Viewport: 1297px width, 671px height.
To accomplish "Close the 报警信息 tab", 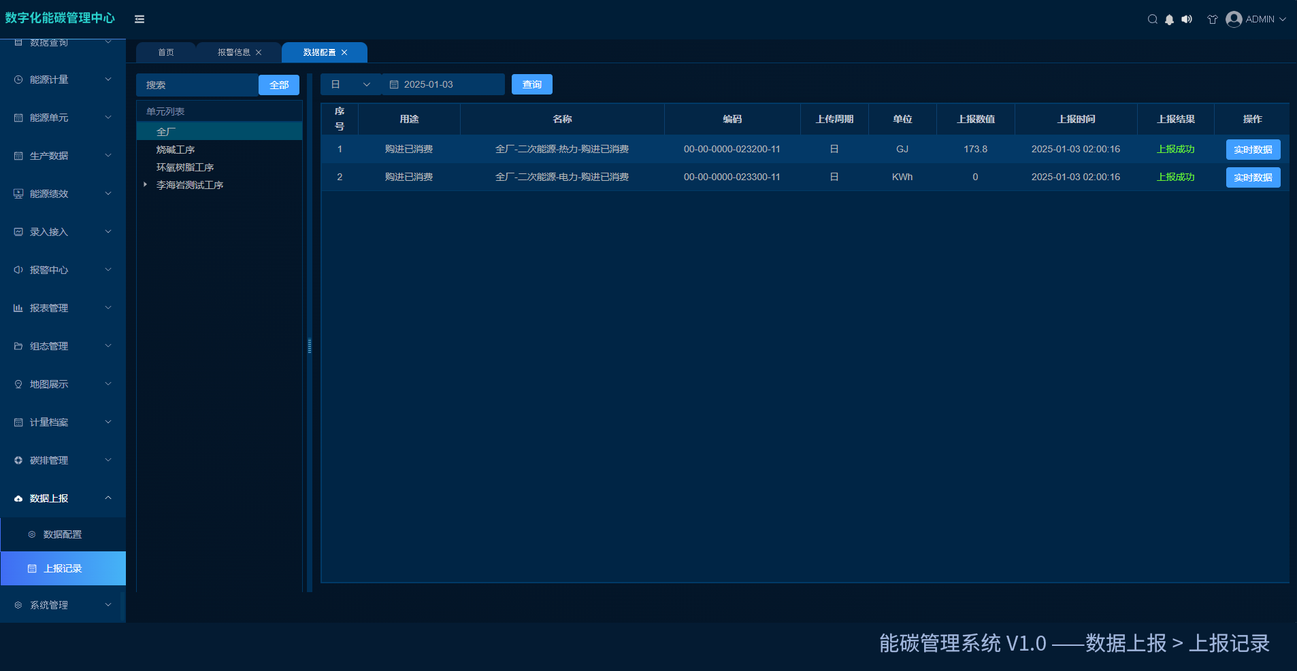I will 259,52.
